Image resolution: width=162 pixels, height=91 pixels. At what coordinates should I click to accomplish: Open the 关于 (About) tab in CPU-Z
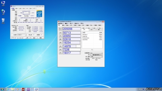[34, 9]
